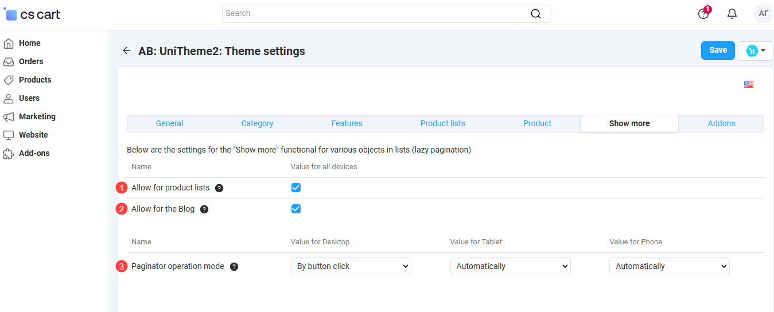The width and height of the screenshot is (774, 312).
Task: Uncheck Allow for product lists checkbox
Action: point(296,188)
